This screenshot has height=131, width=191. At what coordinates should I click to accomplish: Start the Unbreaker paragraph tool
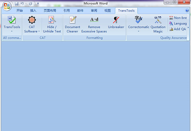click(x=116, y=22)
